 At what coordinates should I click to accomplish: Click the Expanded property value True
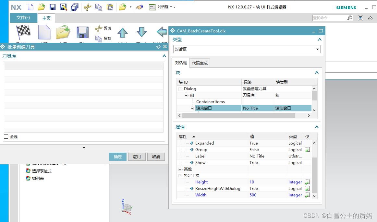pos(254,143)
